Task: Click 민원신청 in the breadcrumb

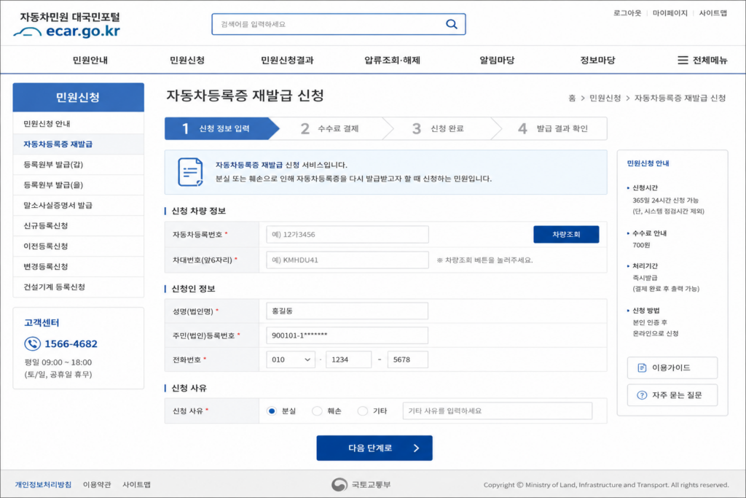Action: click(x=605, y=98)
